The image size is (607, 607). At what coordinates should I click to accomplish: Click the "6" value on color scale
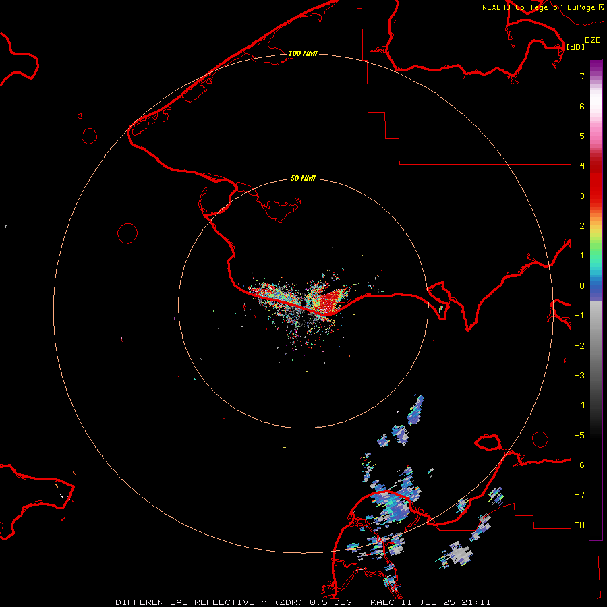coord(582,106)
